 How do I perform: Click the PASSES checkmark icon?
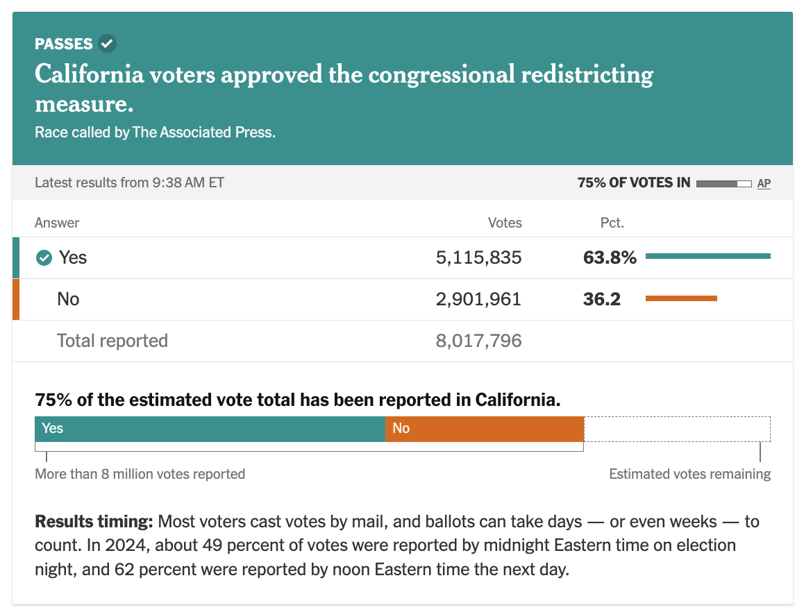pos(107,44)
